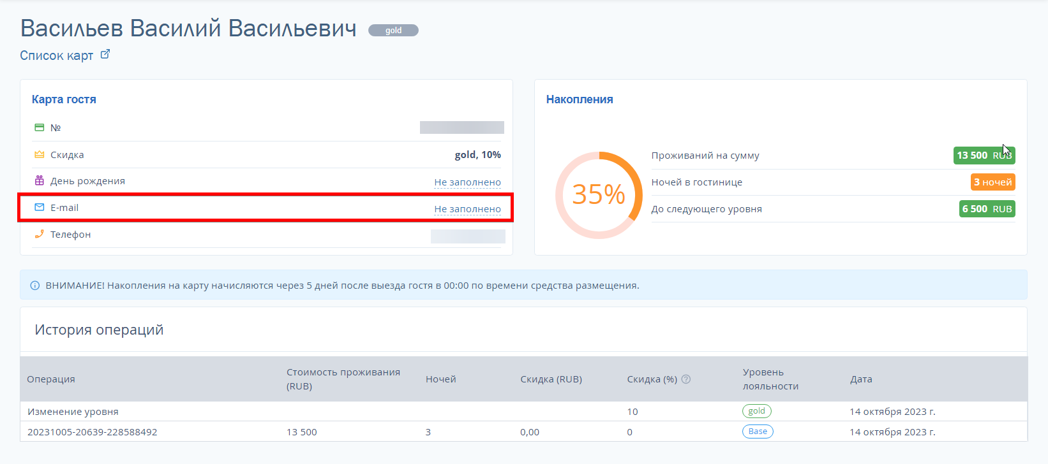The image size is (1048, 464).
Task: Click the Карта гостя panel heading
Action: (x=64, y=99)
